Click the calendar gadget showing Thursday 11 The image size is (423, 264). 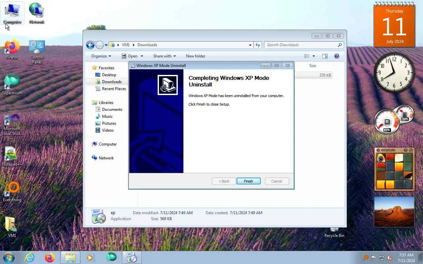click(394, 25)
